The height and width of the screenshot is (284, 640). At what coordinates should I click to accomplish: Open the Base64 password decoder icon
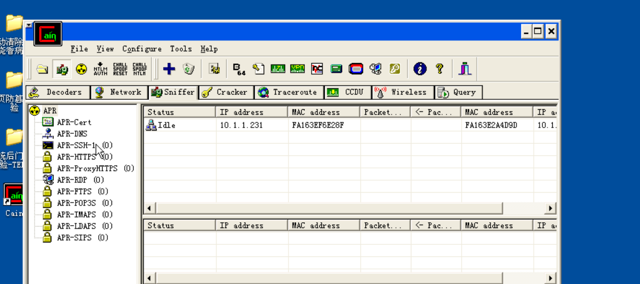239,69
